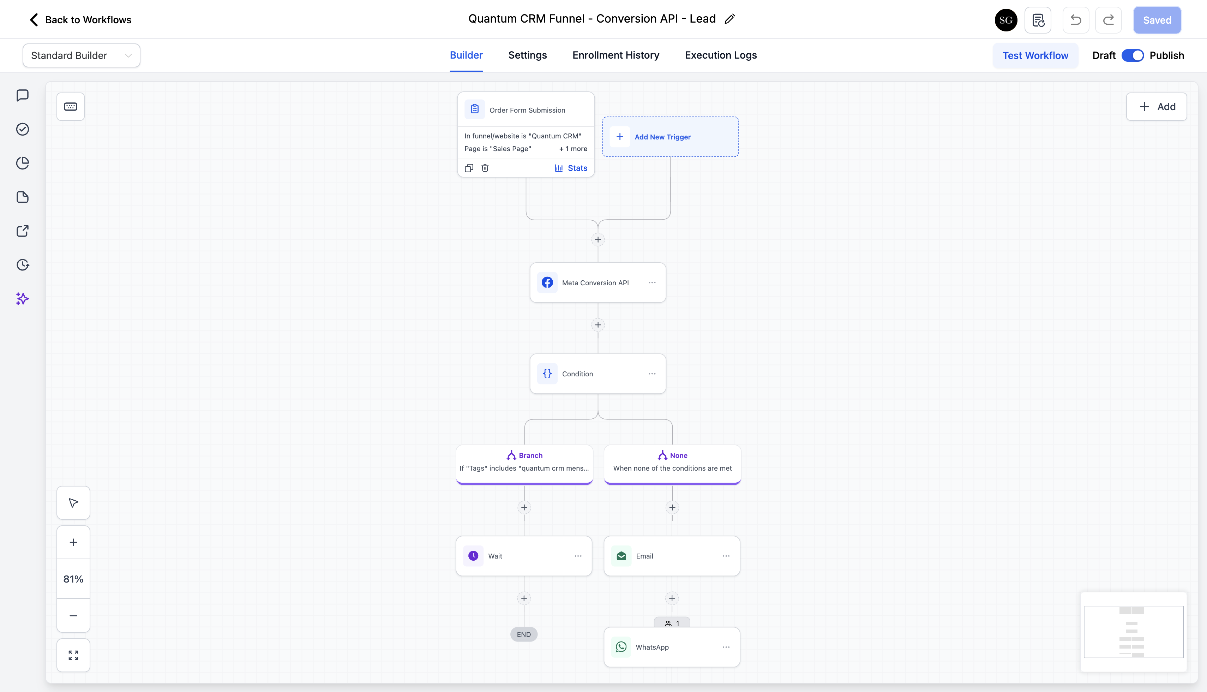Screen dimensions: 1207x692
Task: Click the undo arrow icon
Action: tap(1075, 20)
